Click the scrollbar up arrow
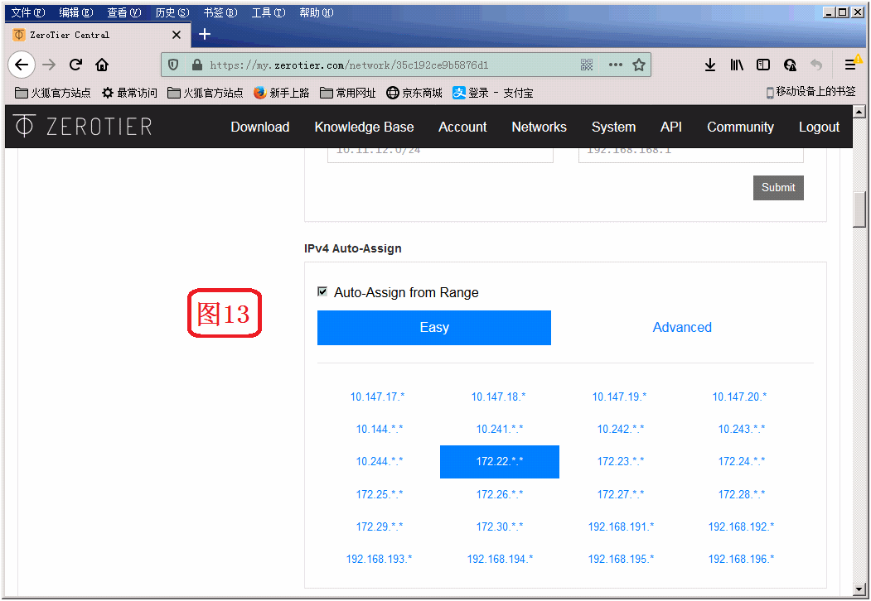Viewport: 871px width, 601px height. (x=859, y=112)
